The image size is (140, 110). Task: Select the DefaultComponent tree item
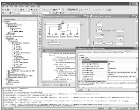coord(16,25)
